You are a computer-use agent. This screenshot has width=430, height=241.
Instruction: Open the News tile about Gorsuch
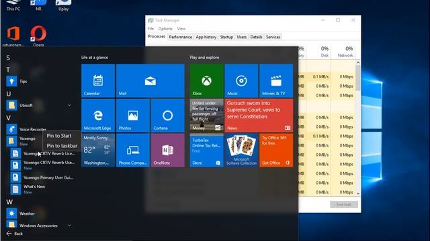[x=259, y=115]
